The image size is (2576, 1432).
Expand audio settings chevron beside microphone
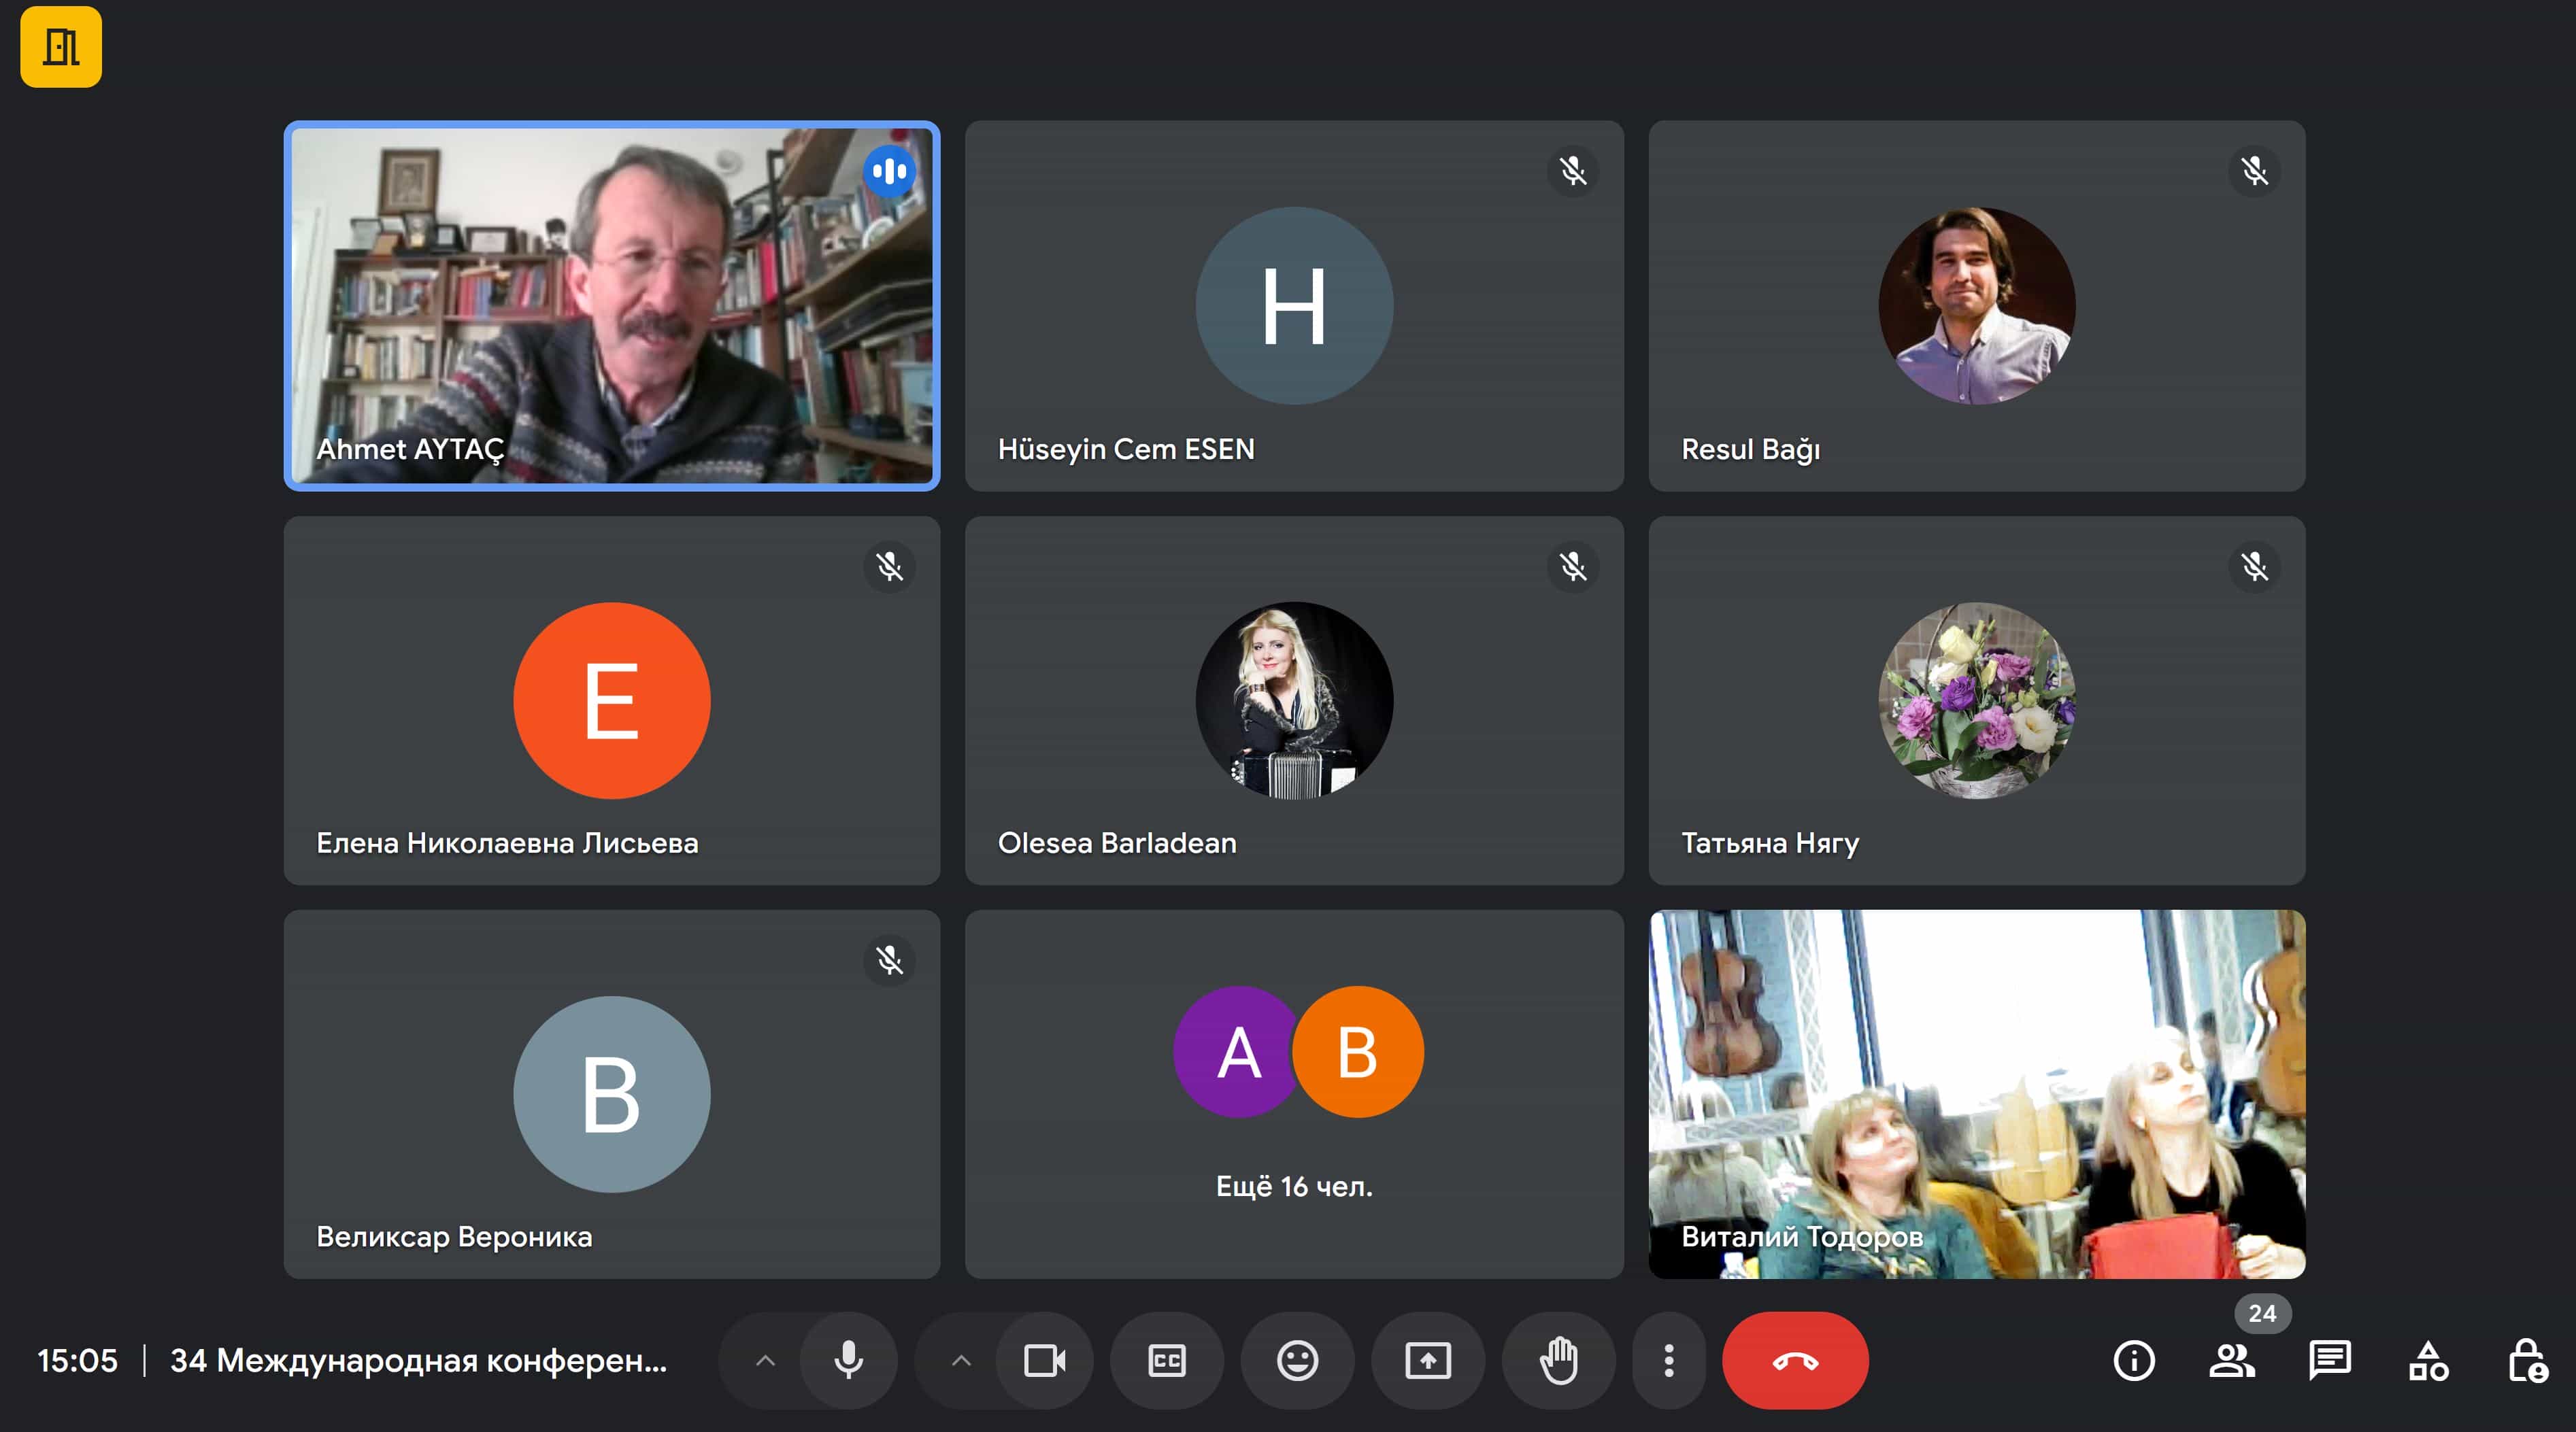pos(765,1360)
